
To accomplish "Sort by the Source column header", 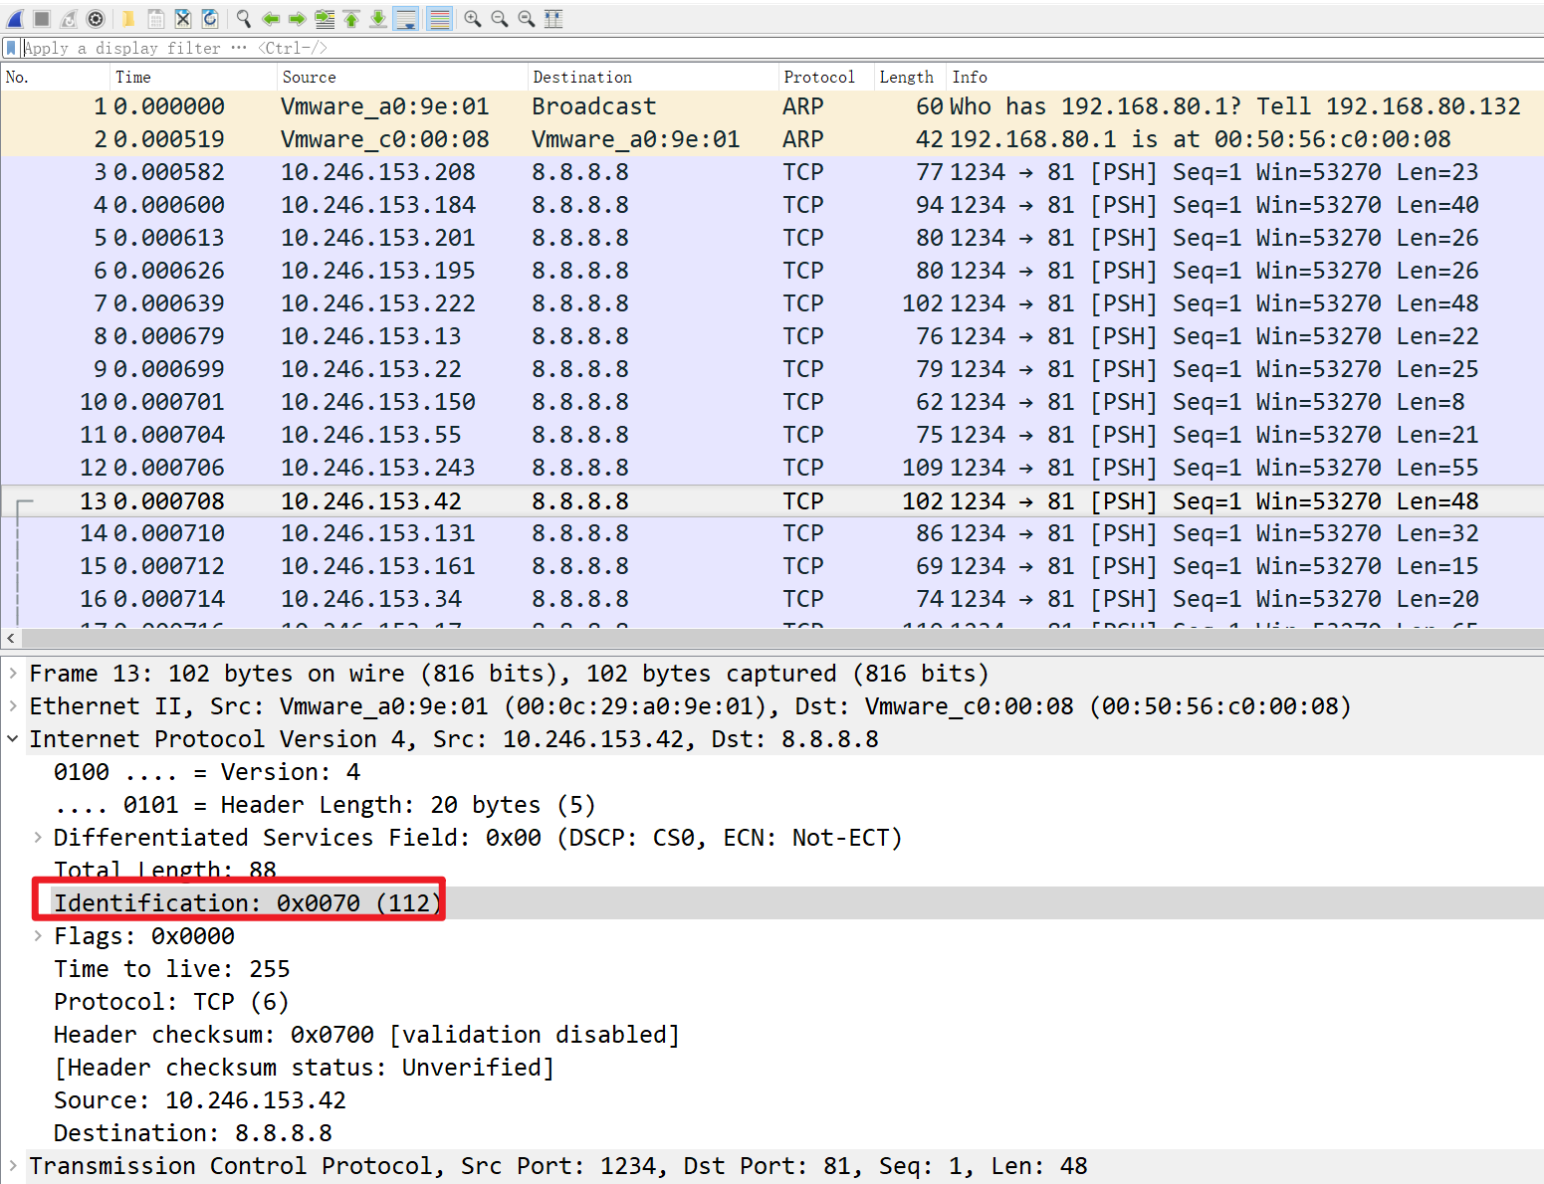I will pos(401,77).
